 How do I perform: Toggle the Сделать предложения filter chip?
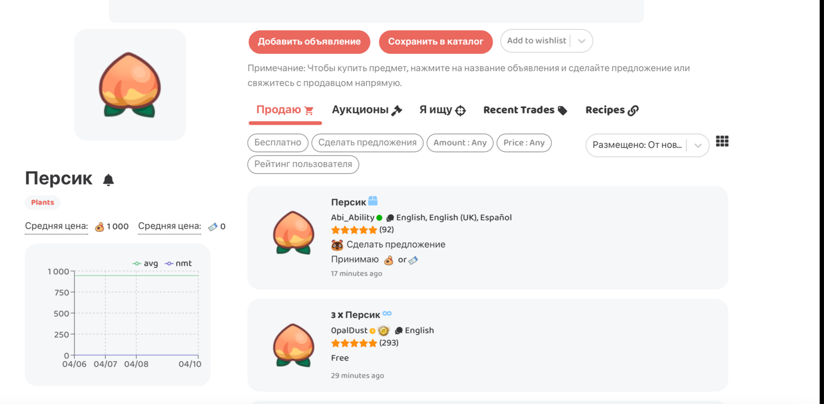(367, 143)
